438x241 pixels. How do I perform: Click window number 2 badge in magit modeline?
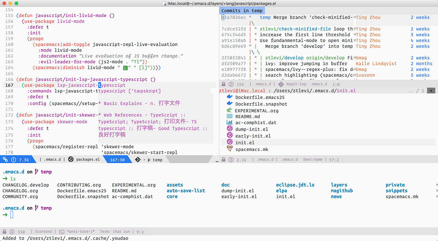coord(231,84)
